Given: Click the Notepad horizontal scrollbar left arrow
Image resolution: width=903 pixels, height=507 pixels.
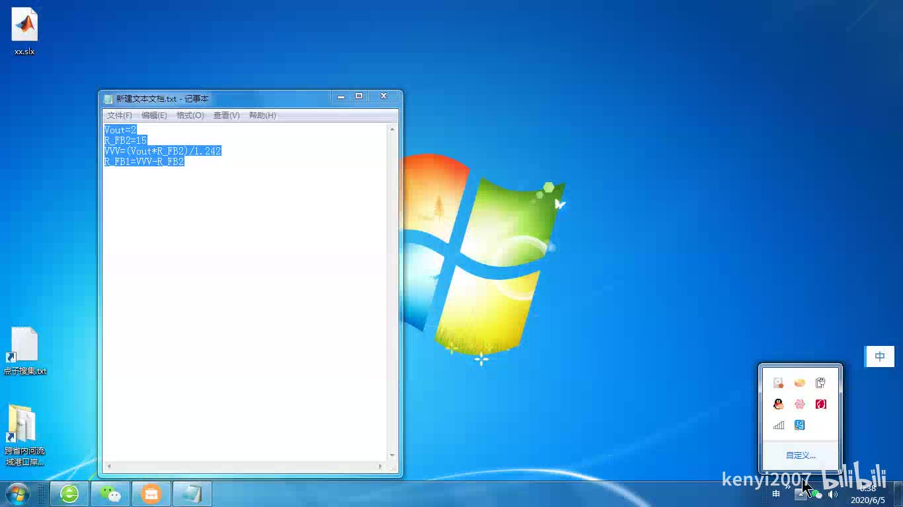Looking at the screenshot, I should tap(109, 467).
